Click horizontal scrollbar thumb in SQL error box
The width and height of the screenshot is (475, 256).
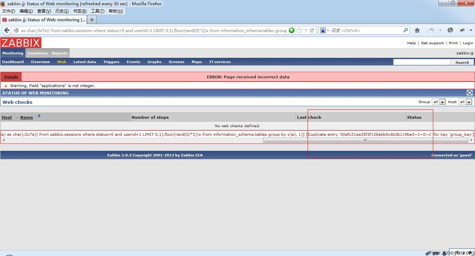365,140
